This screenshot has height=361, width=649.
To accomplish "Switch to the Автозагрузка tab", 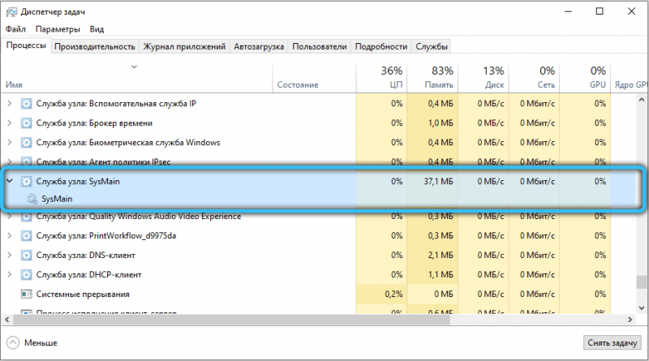I will [259, 46].
